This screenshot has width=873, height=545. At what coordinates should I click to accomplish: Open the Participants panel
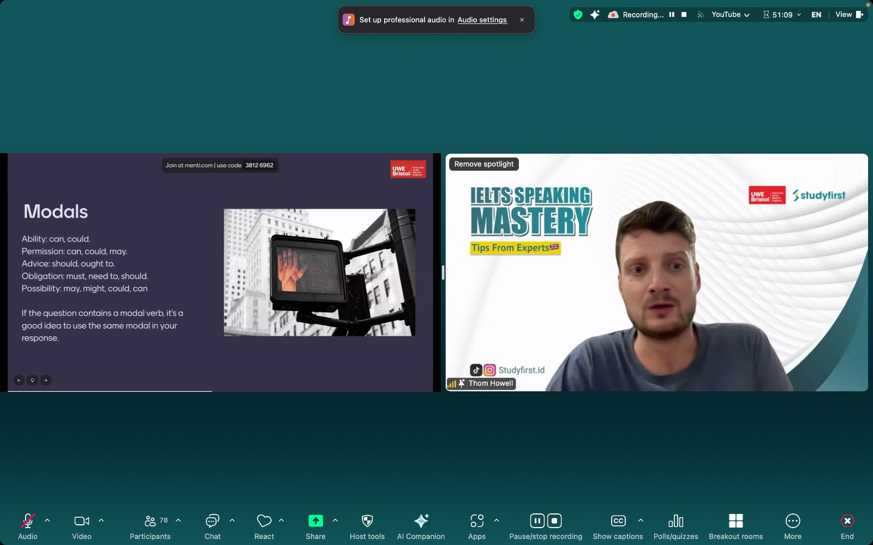click(x=150, y=526)
